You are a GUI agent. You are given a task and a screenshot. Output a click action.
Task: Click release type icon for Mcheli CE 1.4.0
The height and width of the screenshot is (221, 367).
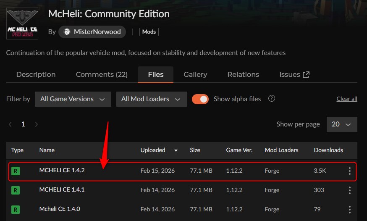[x=16, y=209]
